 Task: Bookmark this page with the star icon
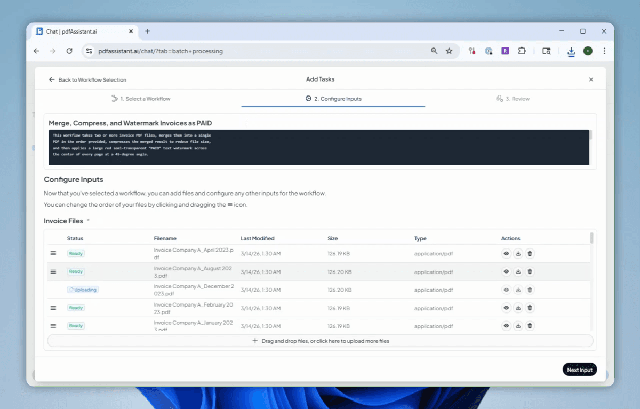449,51
